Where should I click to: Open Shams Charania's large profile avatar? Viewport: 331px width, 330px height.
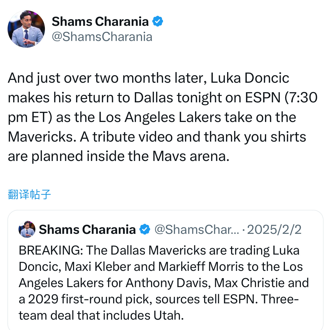pyautogui.click(x=26, y=29)
